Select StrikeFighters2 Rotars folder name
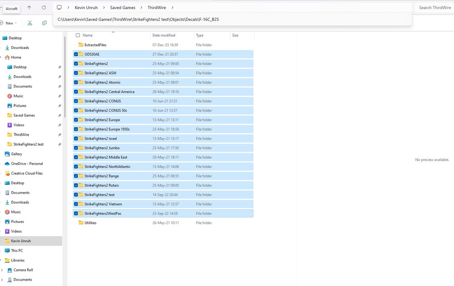 pos(102,185)
